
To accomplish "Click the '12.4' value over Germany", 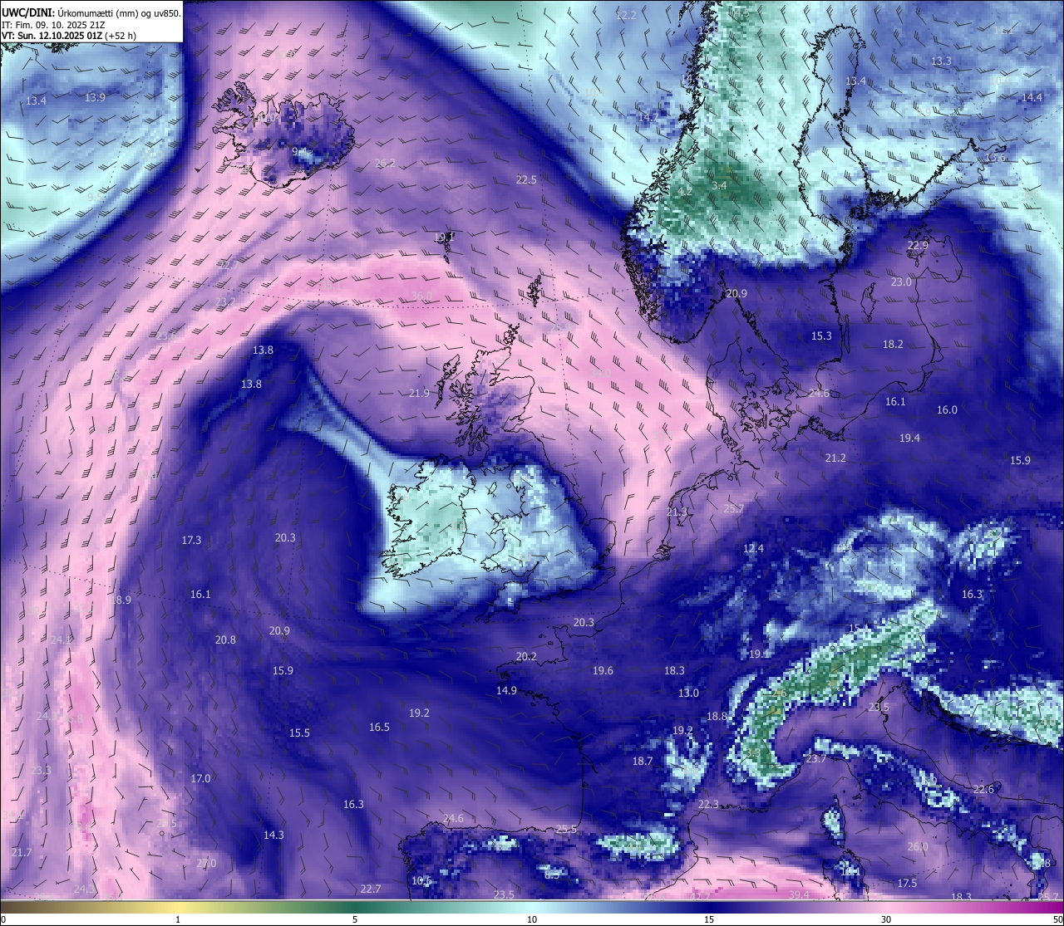I will tap(753, 548).
